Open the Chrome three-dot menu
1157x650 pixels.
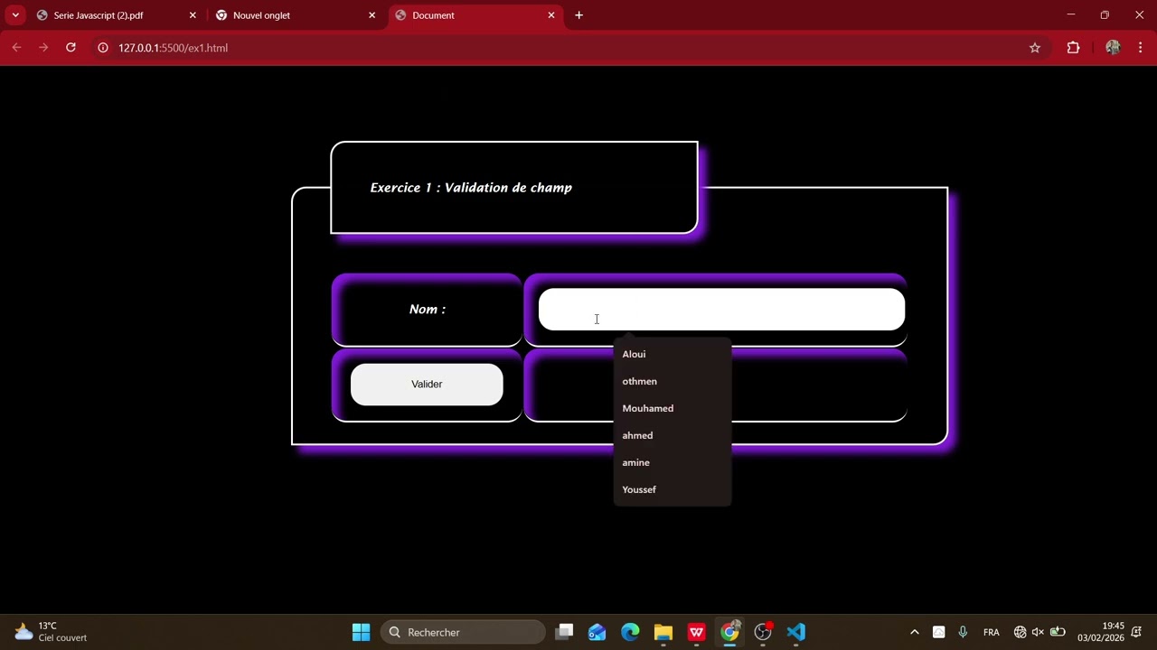(1140, 48)
